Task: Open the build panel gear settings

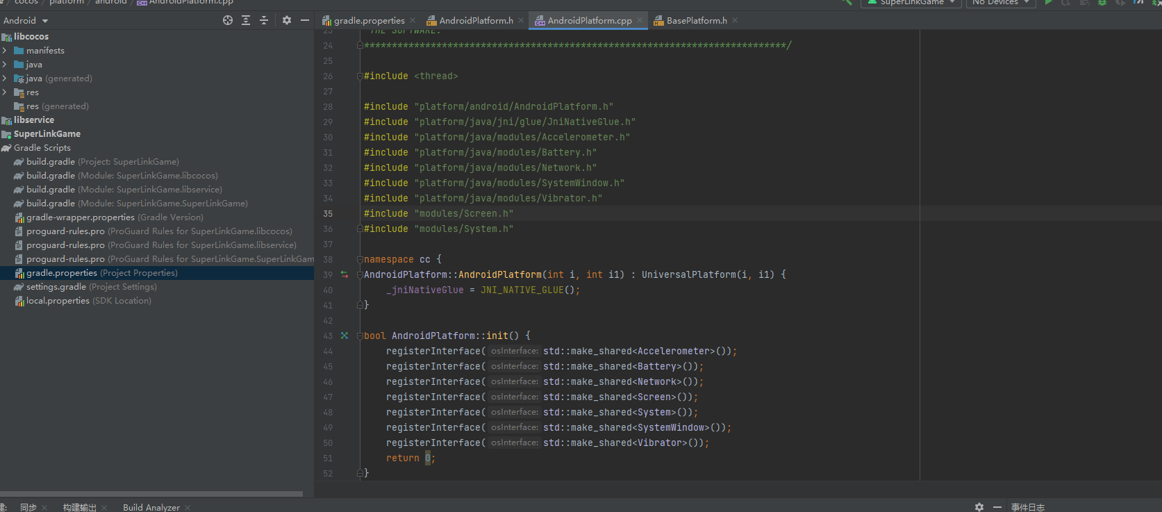Action: (979, 507)
